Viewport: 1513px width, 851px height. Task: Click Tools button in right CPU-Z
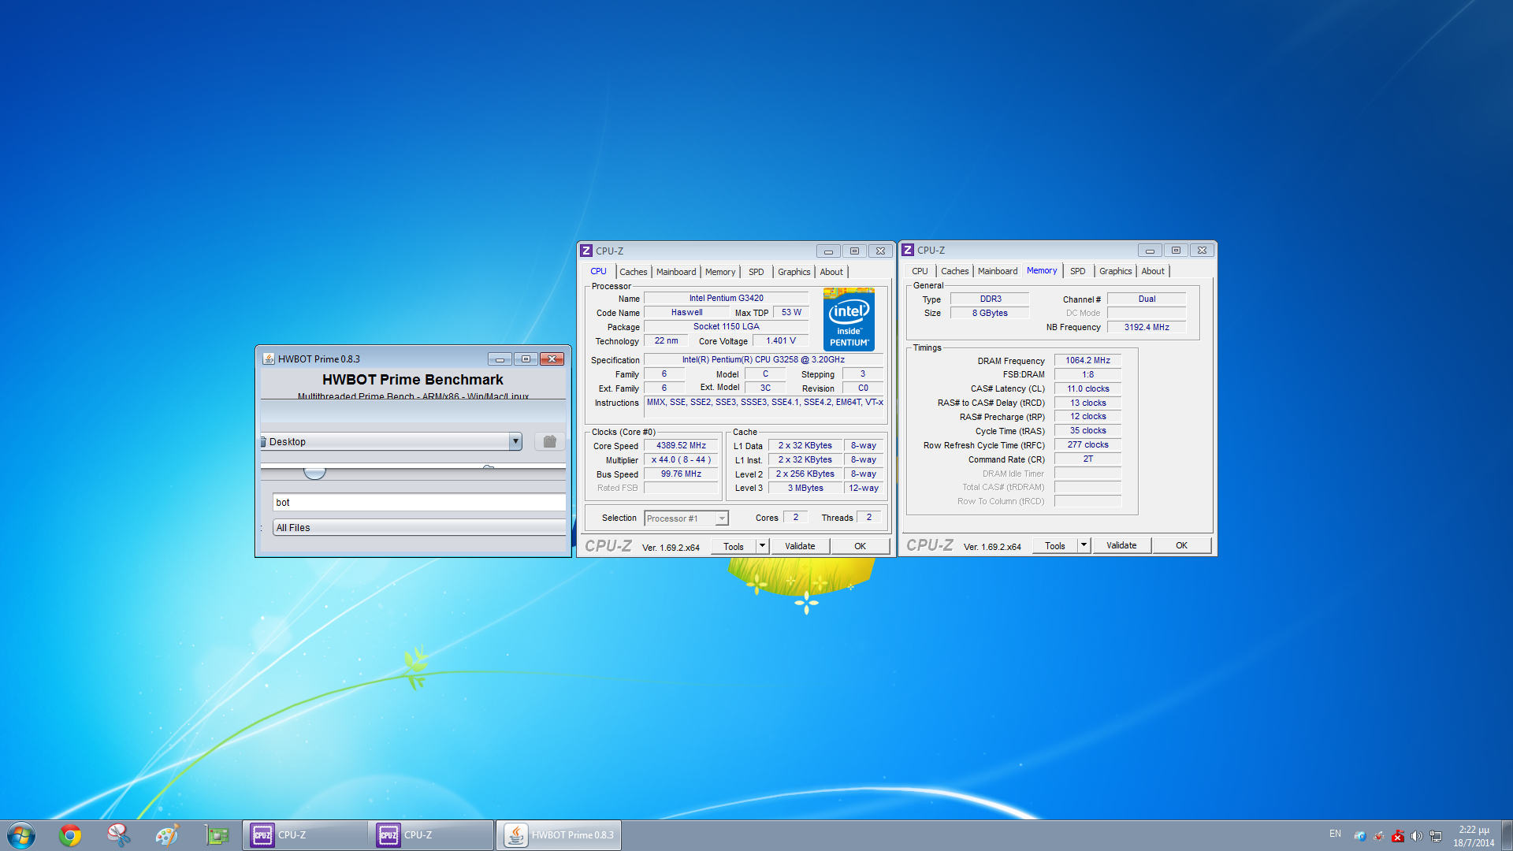coord(1055,545)
